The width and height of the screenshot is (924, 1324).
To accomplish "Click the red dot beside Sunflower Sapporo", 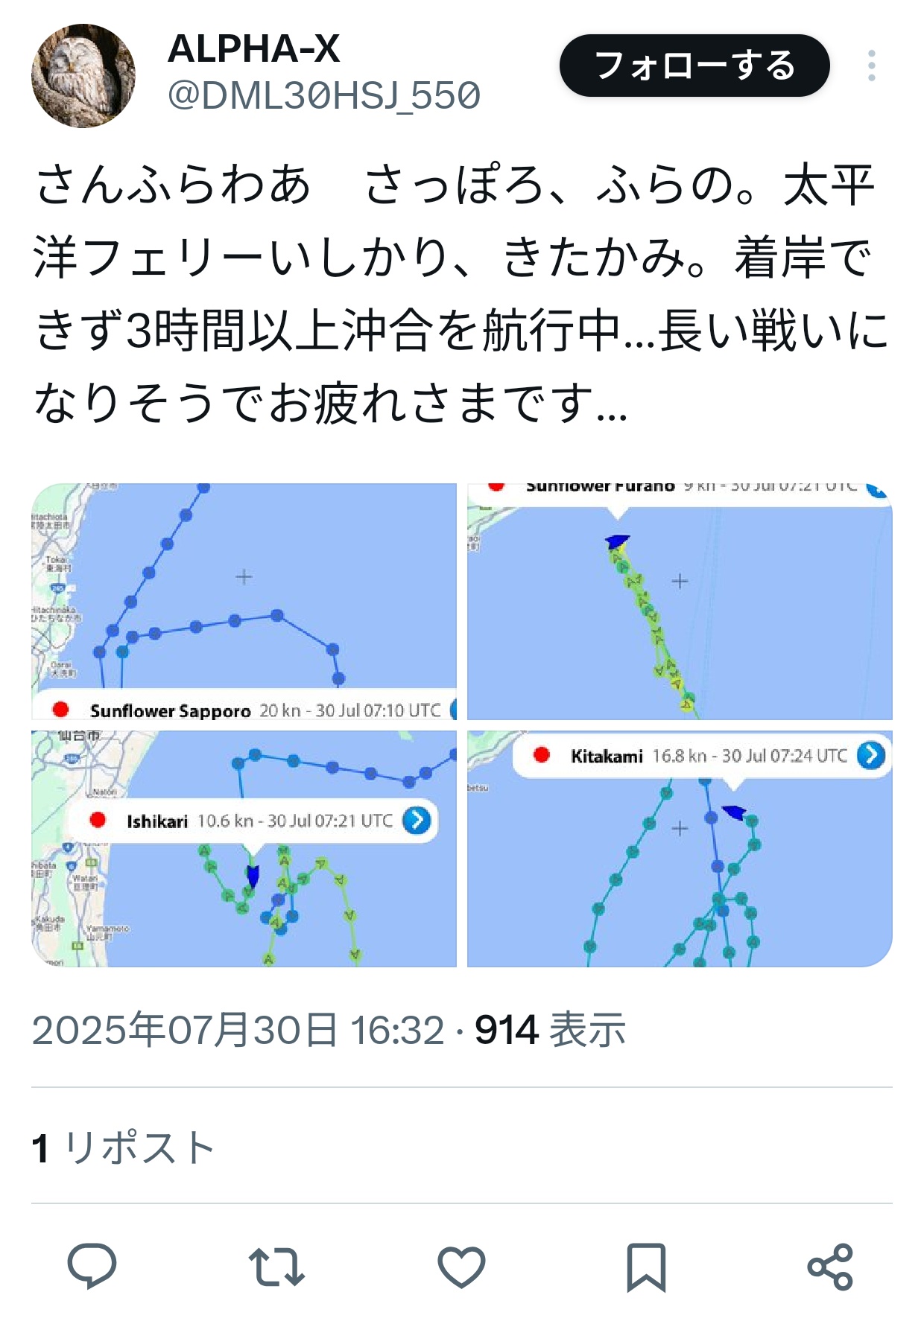I will coord(61,709).
